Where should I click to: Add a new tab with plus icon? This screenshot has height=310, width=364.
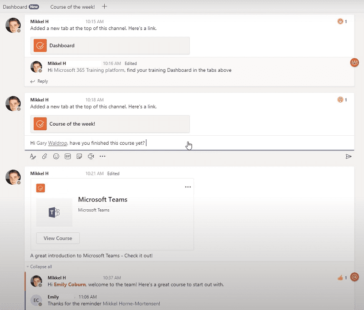click(x=105, y=6)
